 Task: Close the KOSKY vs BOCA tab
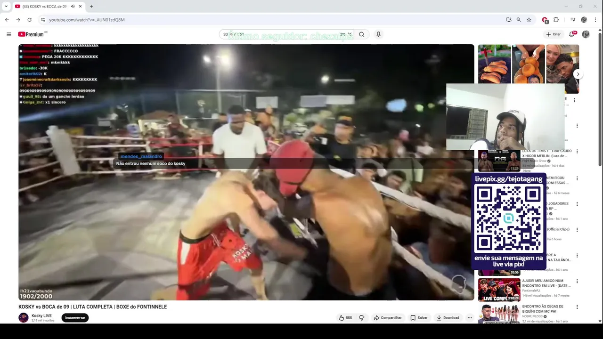(81, 7)
